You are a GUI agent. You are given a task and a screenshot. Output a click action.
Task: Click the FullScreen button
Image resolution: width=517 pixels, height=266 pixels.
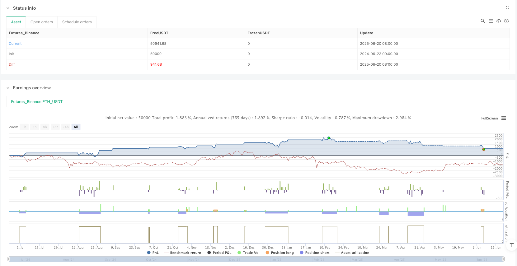tap(489, 118)
